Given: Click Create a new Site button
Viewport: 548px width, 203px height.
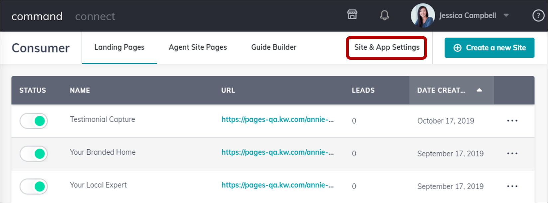Looking at the screenshot, I should 489,48.
